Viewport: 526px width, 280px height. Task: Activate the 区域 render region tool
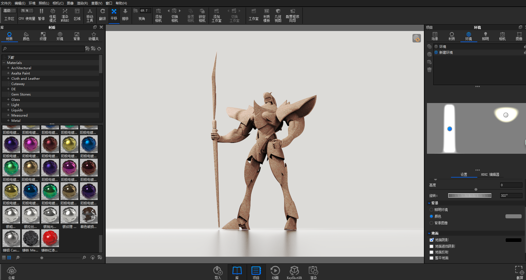(77, 16)
